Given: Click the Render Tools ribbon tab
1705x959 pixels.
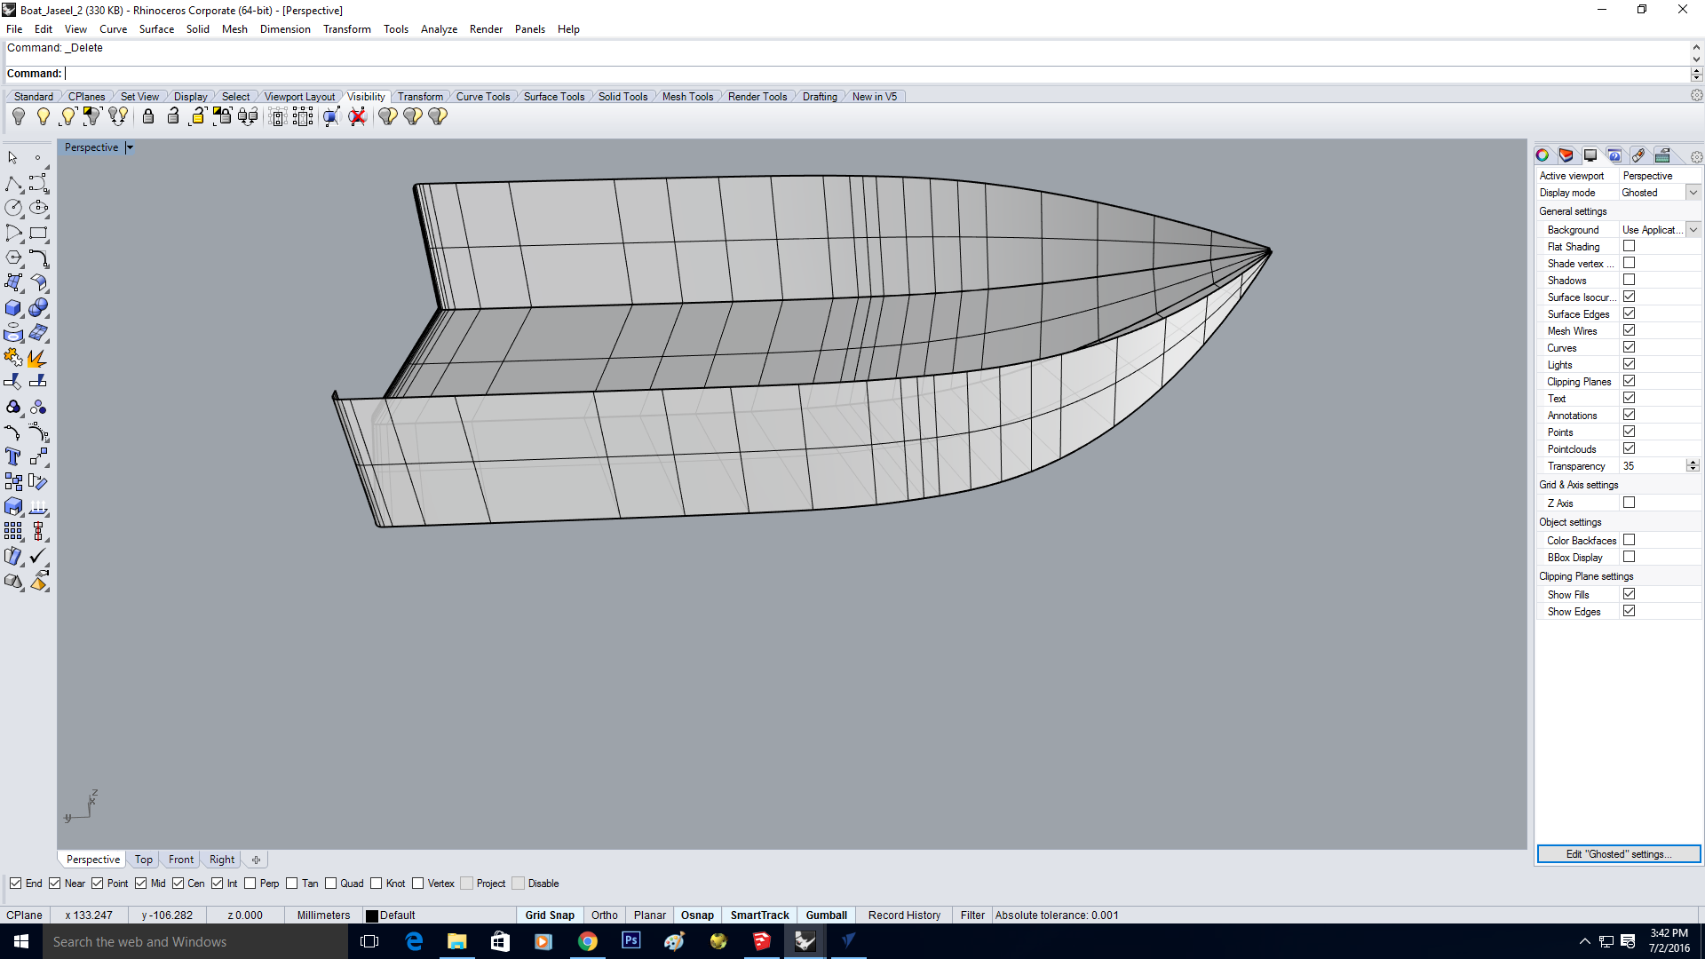Looking at the screenshot, I should tap(756, 96).
